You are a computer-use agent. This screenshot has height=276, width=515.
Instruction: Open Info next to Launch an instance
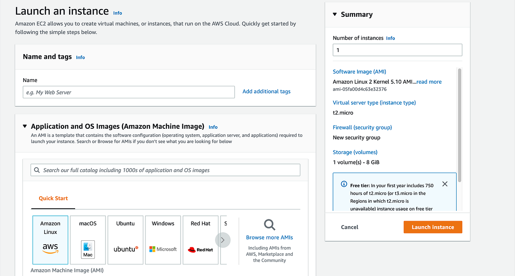[117, 13]
